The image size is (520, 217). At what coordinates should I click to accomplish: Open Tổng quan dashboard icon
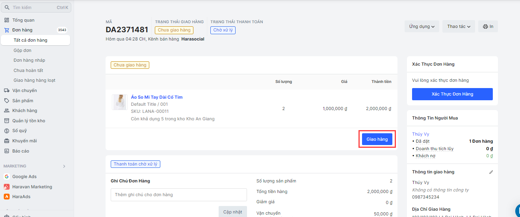point(7,20)
